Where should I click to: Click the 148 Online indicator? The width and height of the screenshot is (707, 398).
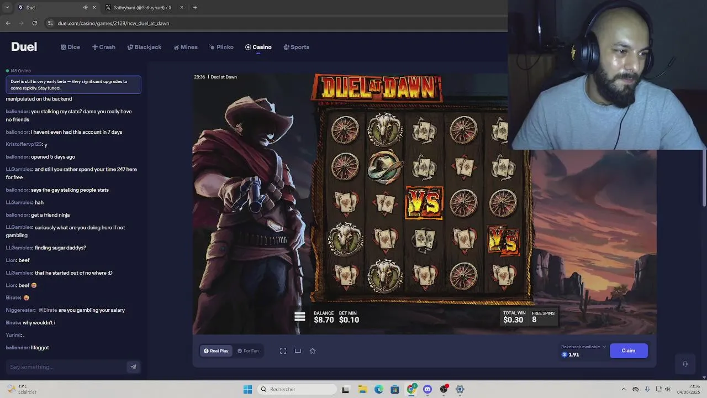18,71
